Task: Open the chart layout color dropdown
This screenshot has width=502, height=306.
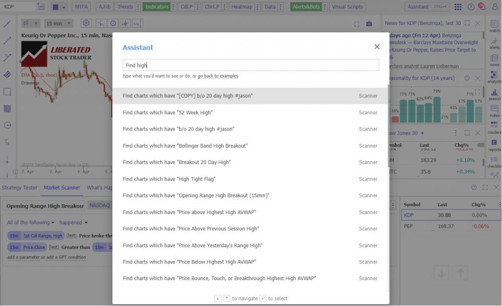Action: click(x=59, y=7)
